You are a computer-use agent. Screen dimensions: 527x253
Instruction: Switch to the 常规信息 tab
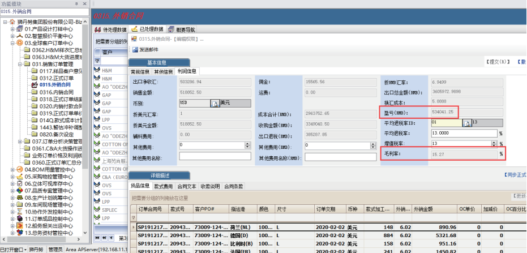[x=140, y=71]
